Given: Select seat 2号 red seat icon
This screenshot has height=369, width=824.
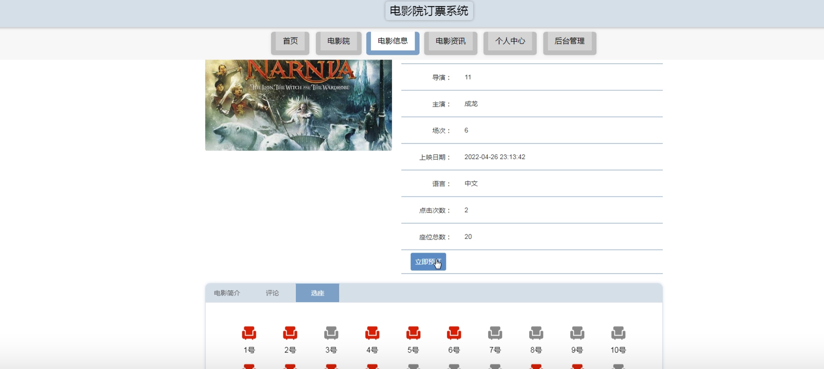Looking at the screenshot, I should pyautogui.click(x=290, y=333).
